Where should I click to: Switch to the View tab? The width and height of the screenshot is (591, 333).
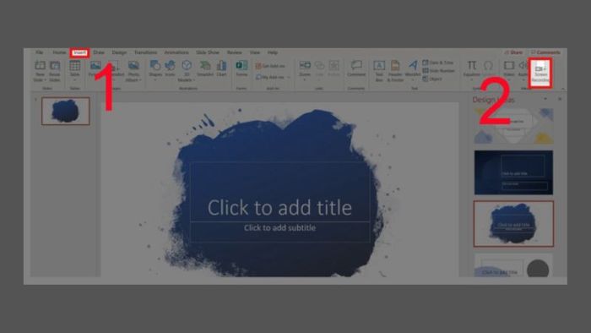click(x=255, y=52)
